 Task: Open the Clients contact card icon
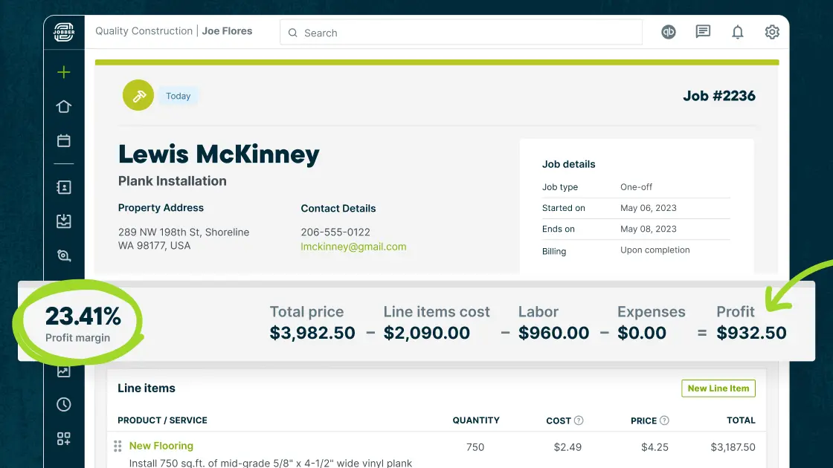pyautogui.click(x=63, y=187)
